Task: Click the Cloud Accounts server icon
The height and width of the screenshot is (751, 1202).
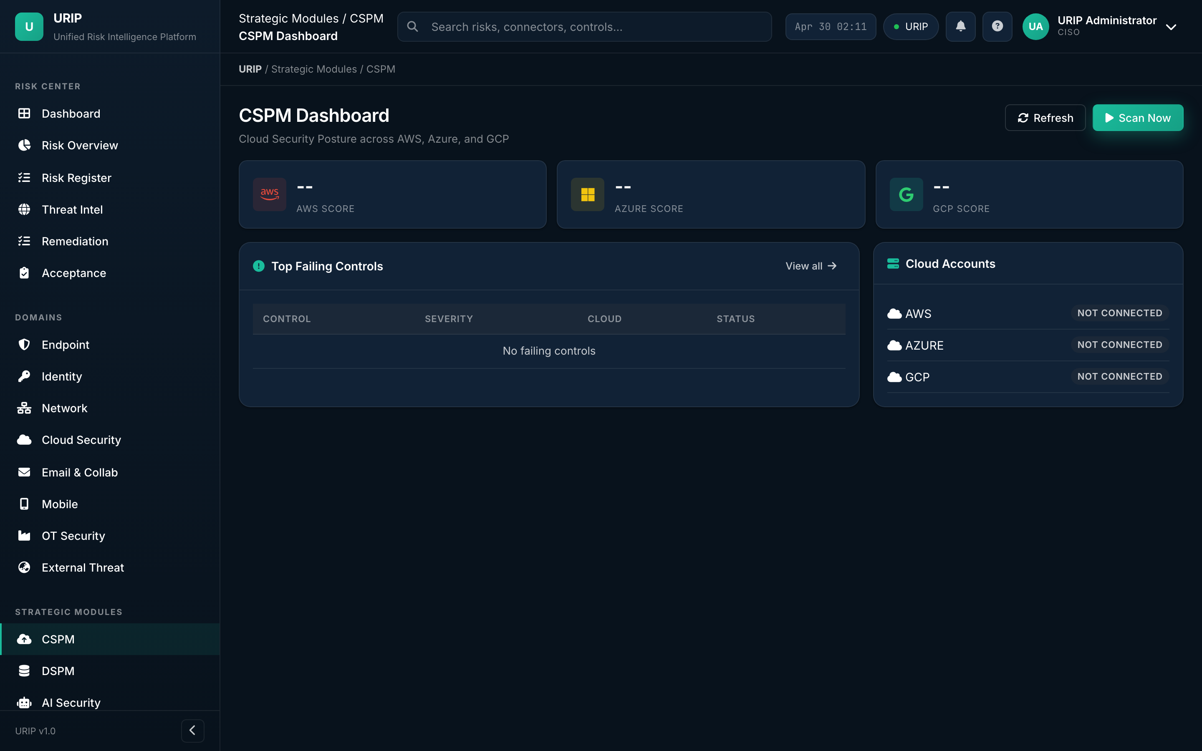Action: pyautogui.click(x=893, y=264)
